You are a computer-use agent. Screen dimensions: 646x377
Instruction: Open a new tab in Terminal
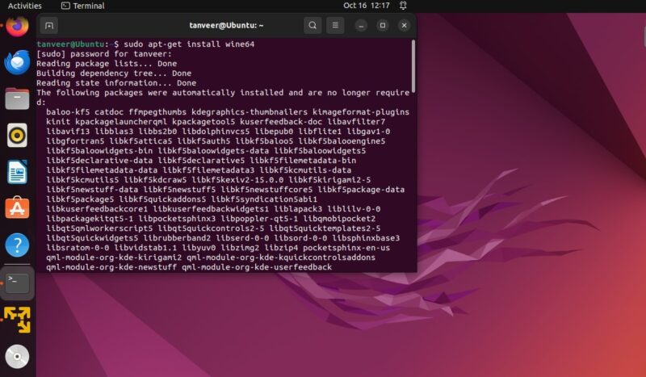tap(49, 26)
